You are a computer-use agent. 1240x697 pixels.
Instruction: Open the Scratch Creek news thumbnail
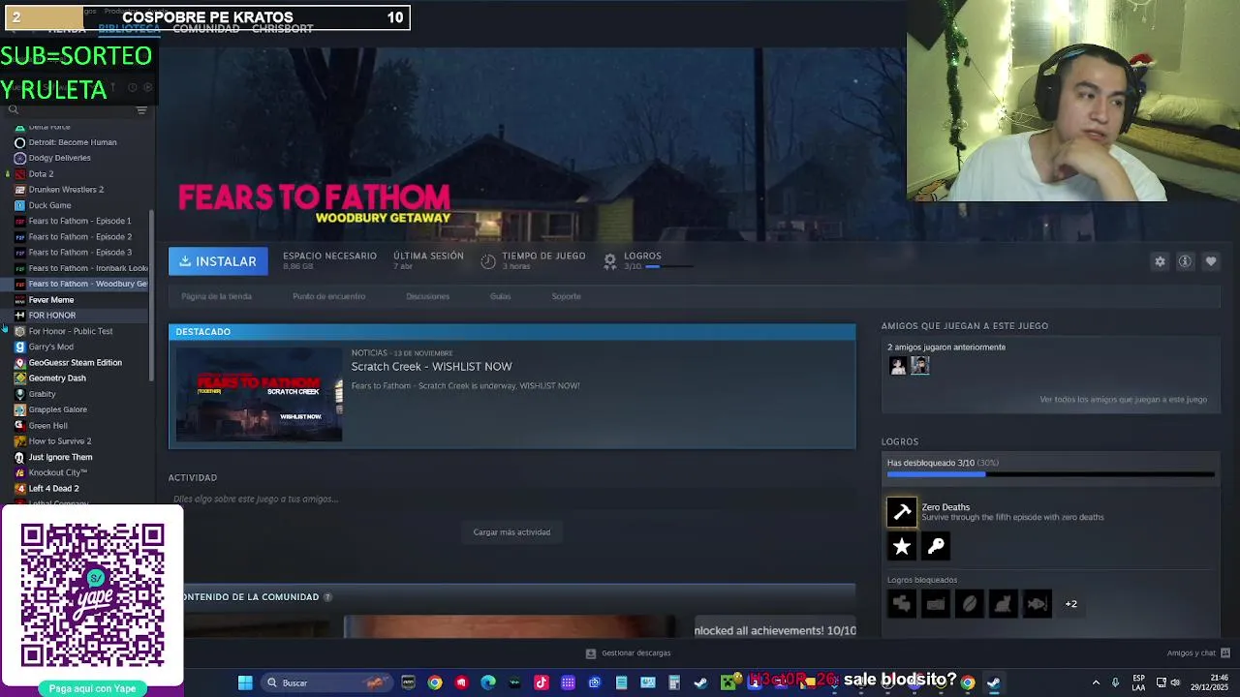(x=259, y=395)
